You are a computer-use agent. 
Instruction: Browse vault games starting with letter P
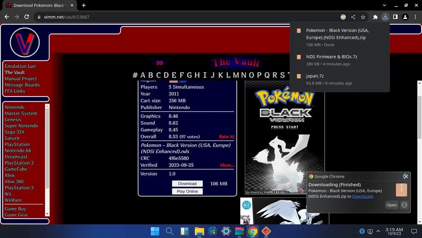[259, 75]
